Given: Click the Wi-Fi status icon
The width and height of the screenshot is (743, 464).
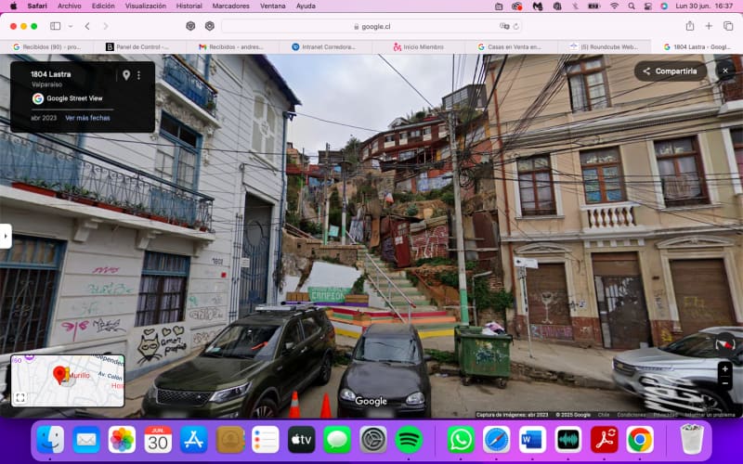Looking at the screenshot, I should pos(614,6).
